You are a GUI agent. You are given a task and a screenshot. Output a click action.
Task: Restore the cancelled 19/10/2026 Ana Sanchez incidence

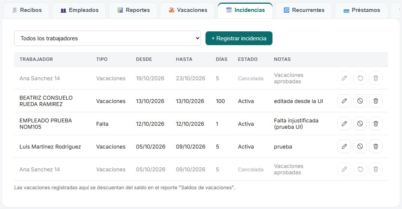click(360, 78)
